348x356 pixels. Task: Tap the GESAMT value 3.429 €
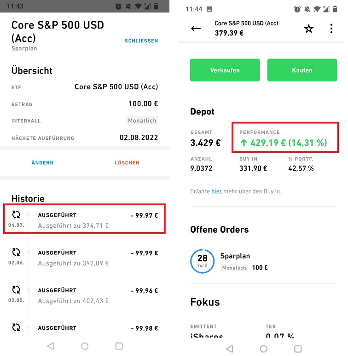point(205,143)
